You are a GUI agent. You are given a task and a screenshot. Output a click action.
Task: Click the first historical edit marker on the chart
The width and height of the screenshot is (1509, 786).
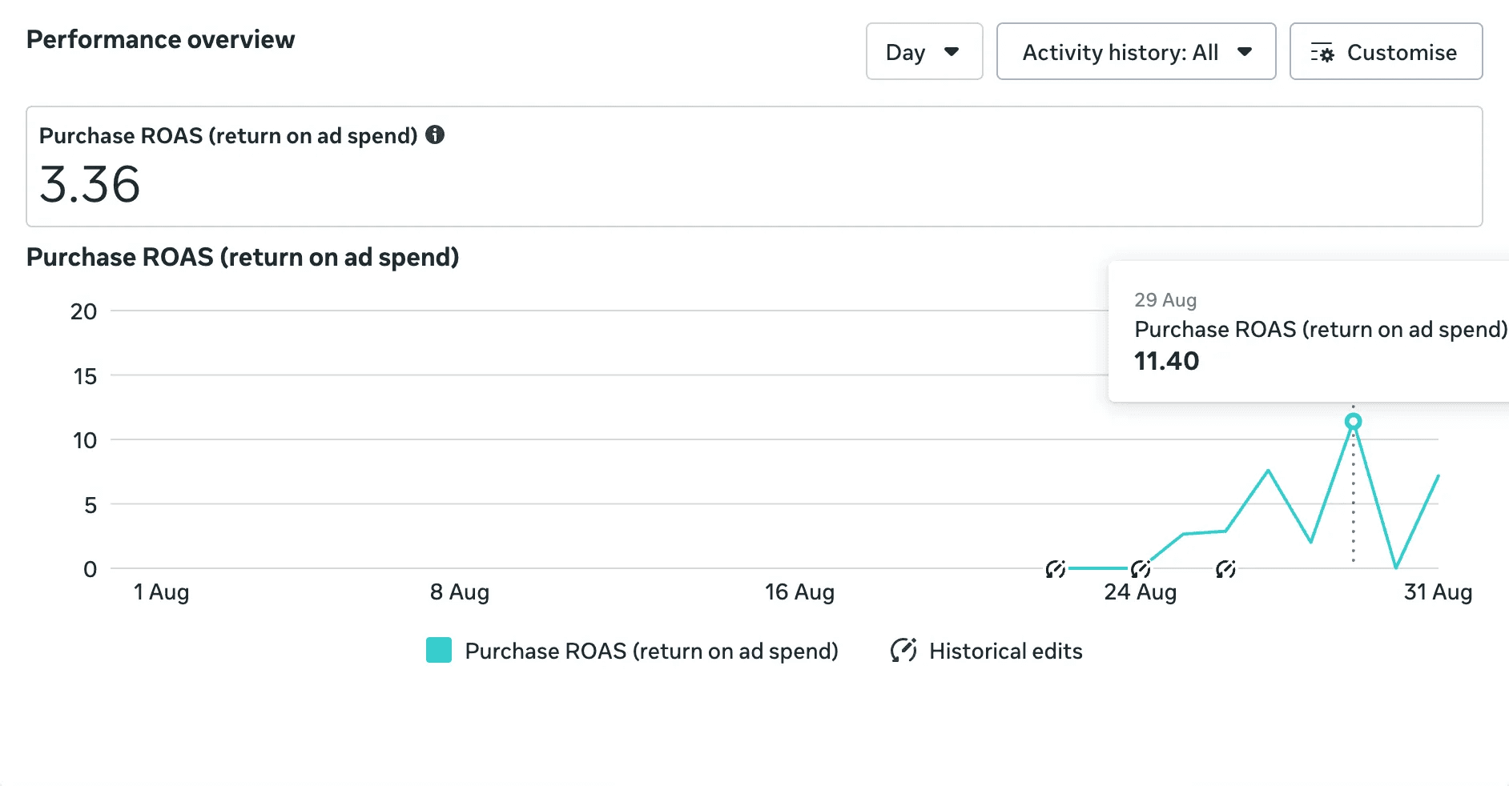click(x=1056, y=569)
